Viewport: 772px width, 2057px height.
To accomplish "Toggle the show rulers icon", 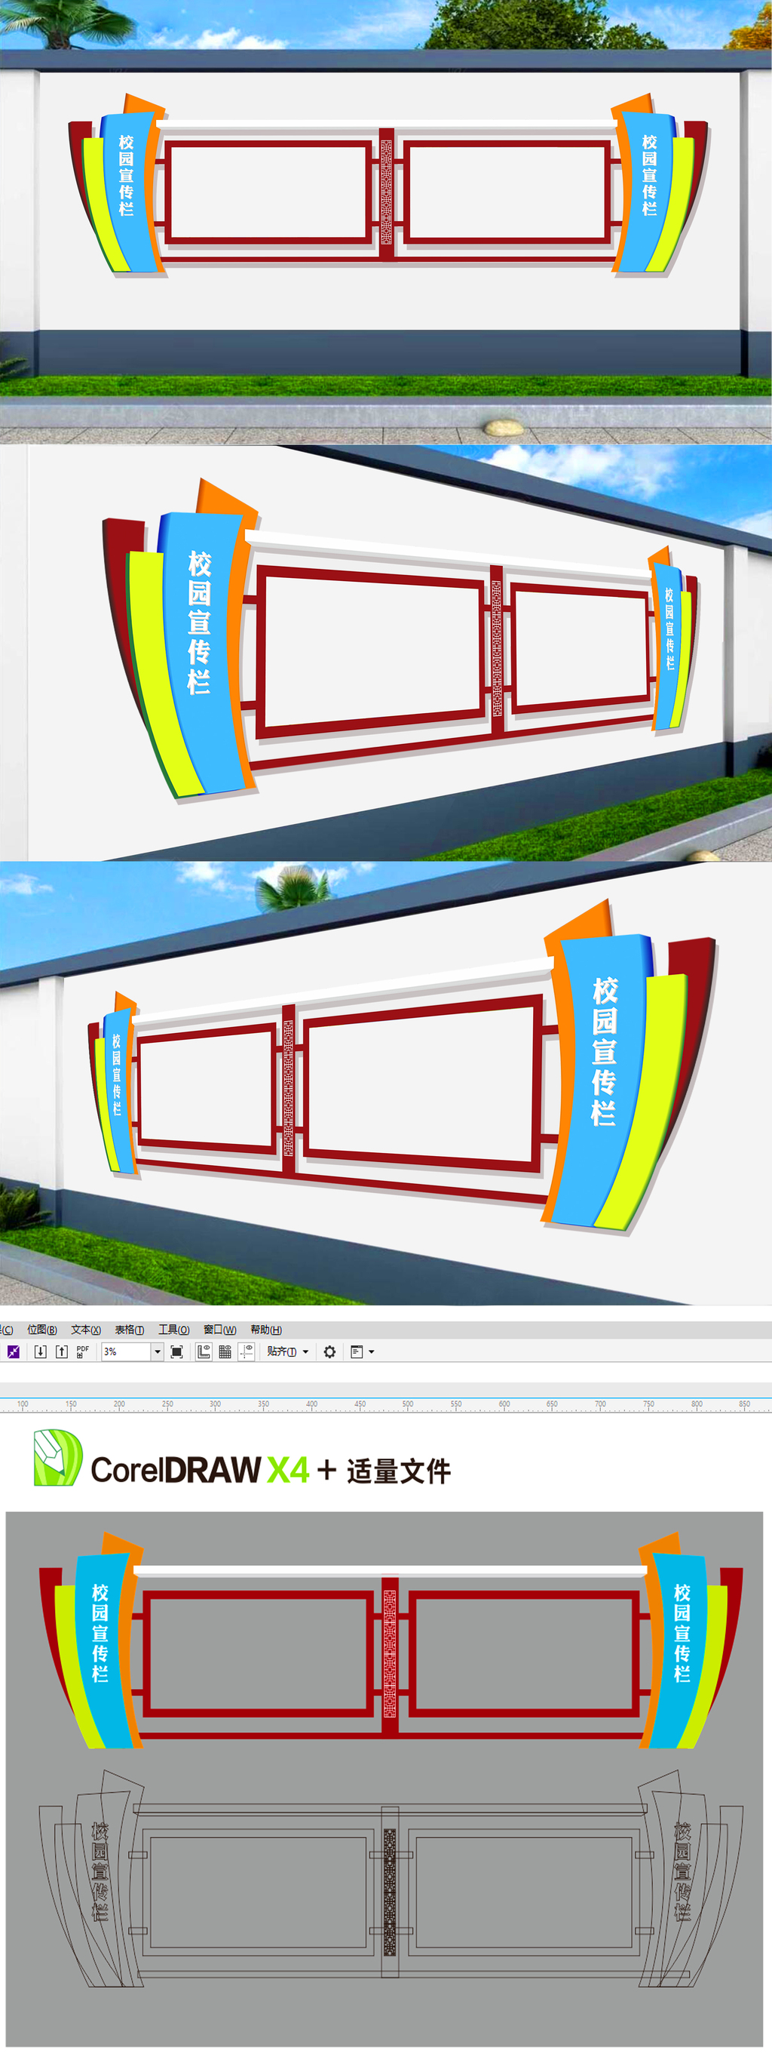I will [204, 1351].
